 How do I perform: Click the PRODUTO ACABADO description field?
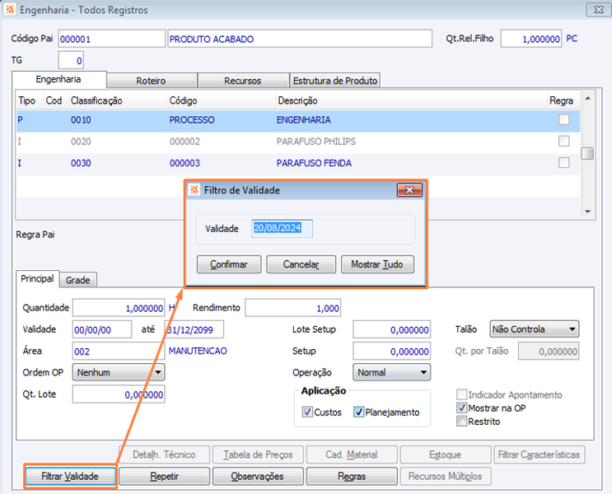pos(300,39)
